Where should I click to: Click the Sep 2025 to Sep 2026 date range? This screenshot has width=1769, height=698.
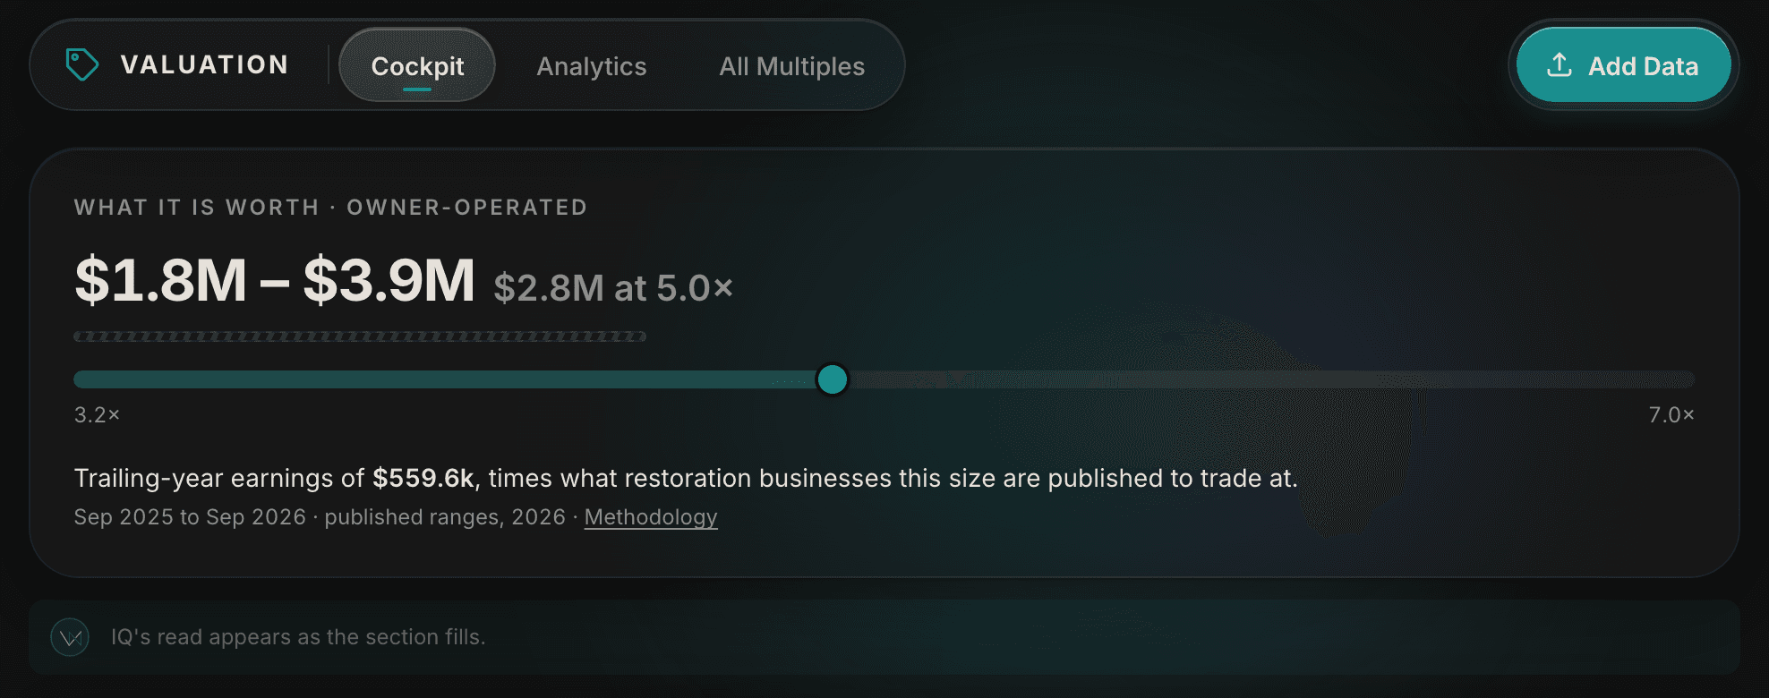pyautogui.click(x=190, y=517)
